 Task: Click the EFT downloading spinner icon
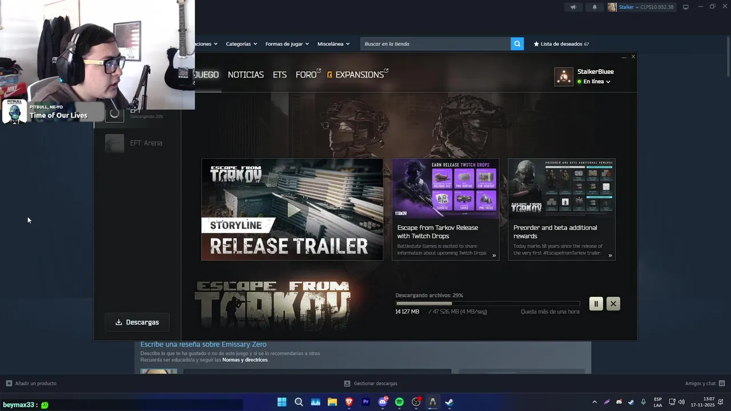click(114, 114)
